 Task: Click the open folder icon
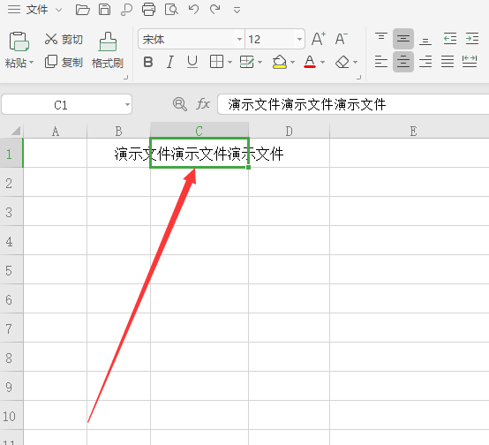point(83,10)
